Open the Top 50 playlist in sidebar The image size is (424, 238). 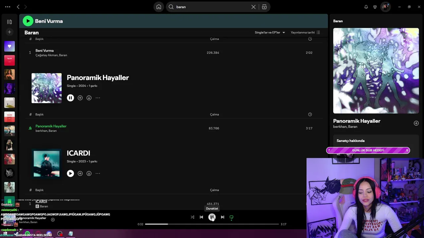click(x=9, y=60)
